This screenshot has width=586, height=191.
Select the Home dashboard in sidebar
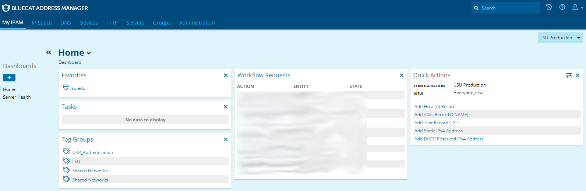(x=9, y=89)
